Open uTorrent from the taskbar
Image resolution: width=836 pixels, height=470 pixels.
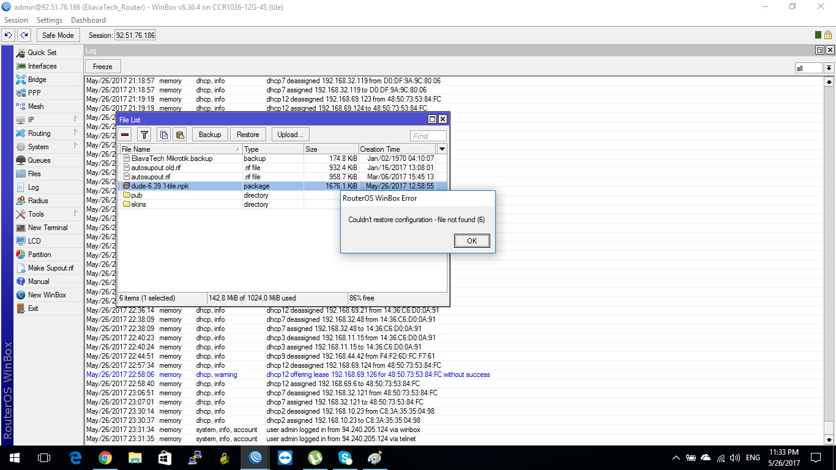[315, 458]
